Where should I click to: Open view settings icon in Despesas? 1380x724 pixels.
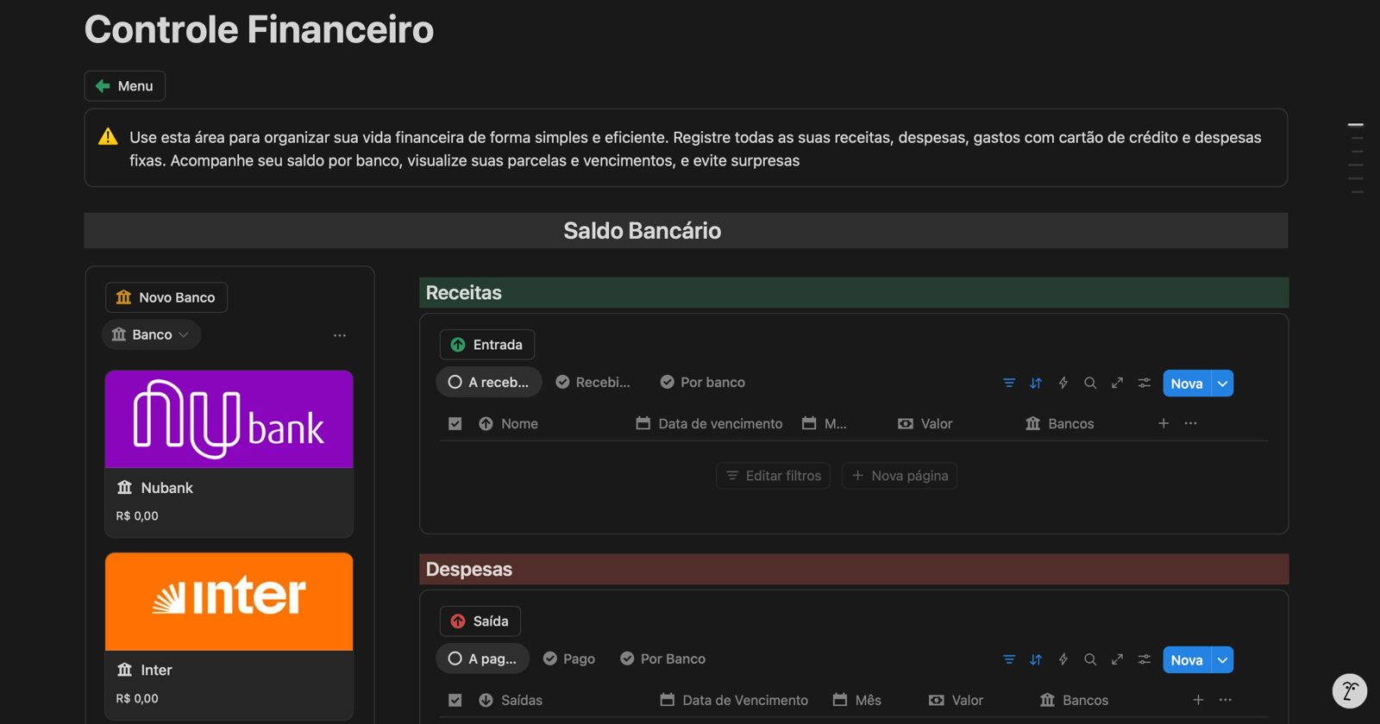pos(1145,659)
